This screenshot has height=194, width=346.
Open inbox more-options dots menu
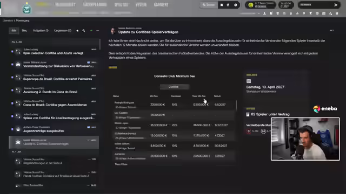tap(97, 31)
